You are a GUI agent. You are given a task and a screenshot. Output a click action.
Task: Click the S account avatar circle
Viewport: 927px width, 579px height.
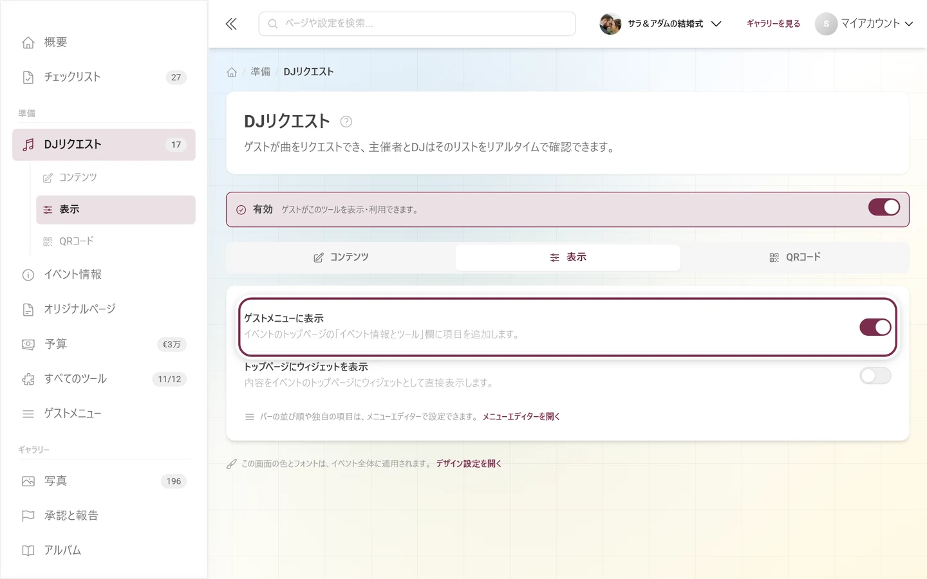pyautogui.click(x=826, y=24)
